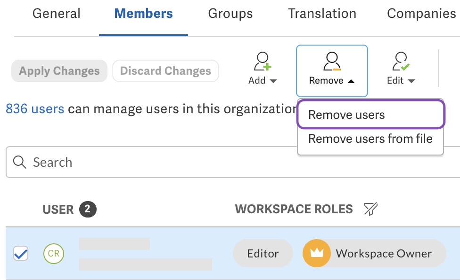The height and width of the screenshot is (280, 460).
Task: Switch to the Groups tab
Action: click(230, 14)
